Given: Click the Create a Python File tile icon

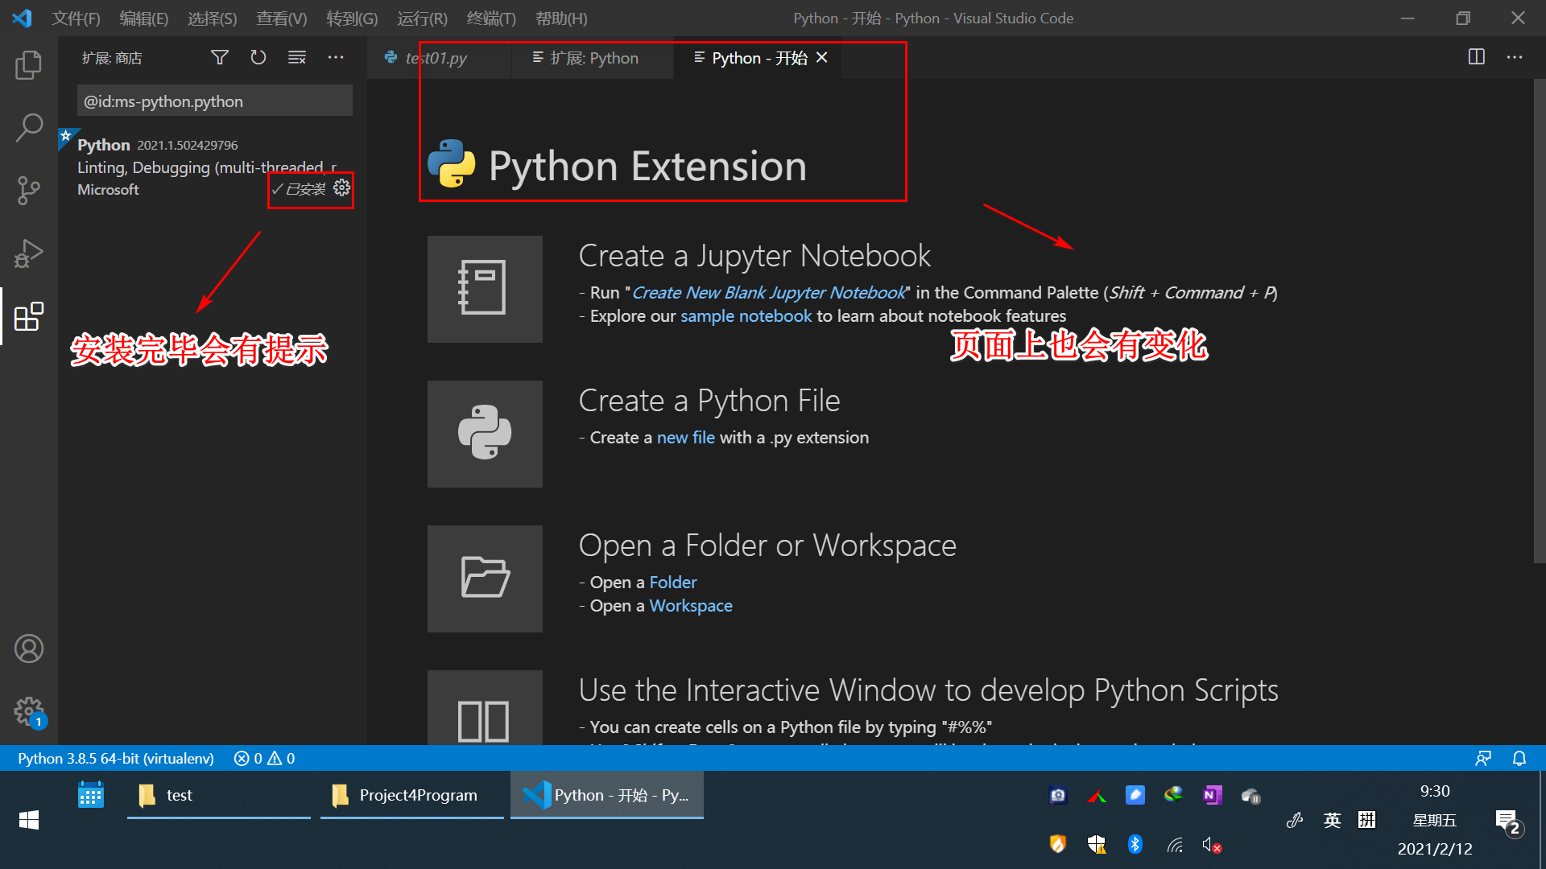Looking at the screenshot, I should 485,434.
